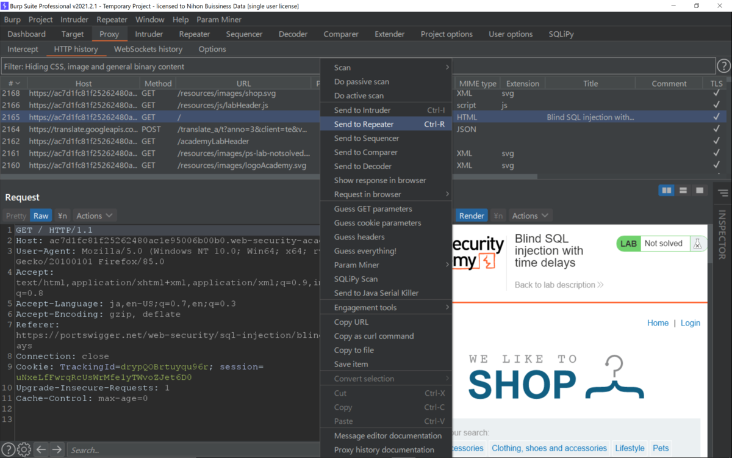Open the vertical INSPECTOR panel
732x458 pixels.
(x=723, y=234)
